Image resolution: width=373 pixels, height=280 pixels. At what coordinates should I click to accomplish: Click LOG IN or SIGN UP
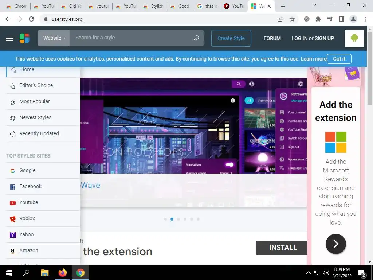pyautogui.click(x=313, y=38)
